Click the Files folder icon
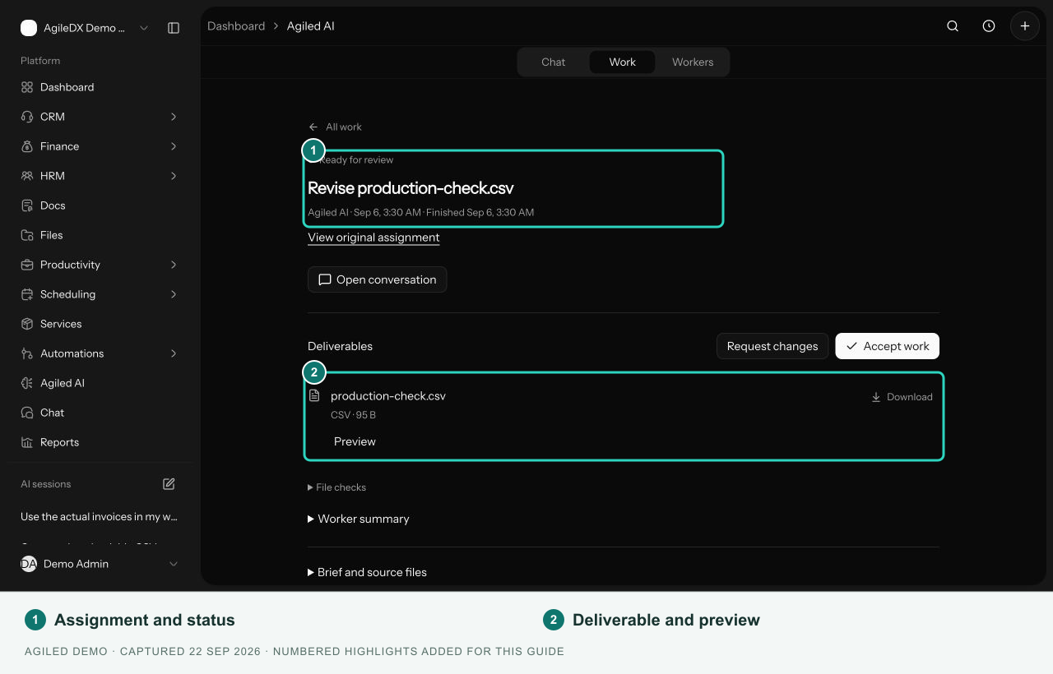 coord(27,235)
